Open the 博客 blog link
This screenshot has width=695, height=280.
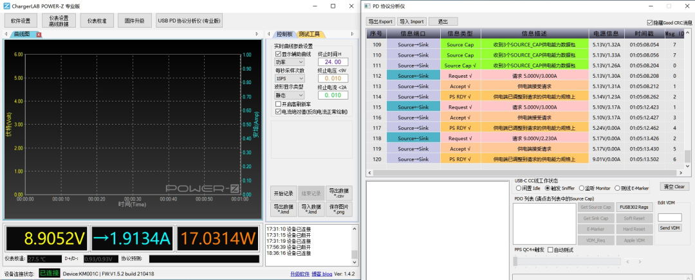pyautogui.click(x=322, y=274)
